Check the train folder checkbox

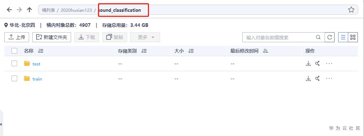14,79
